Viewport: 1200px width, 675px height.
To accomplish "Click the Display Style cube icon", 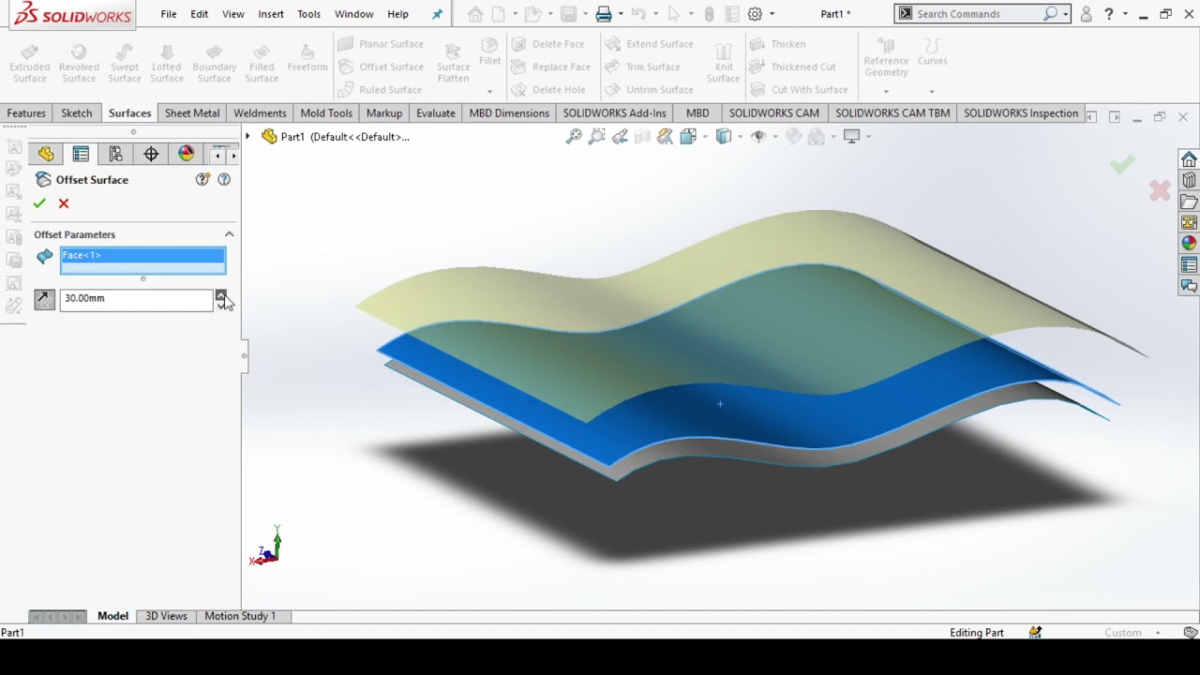I will click(x=723, y=137).
